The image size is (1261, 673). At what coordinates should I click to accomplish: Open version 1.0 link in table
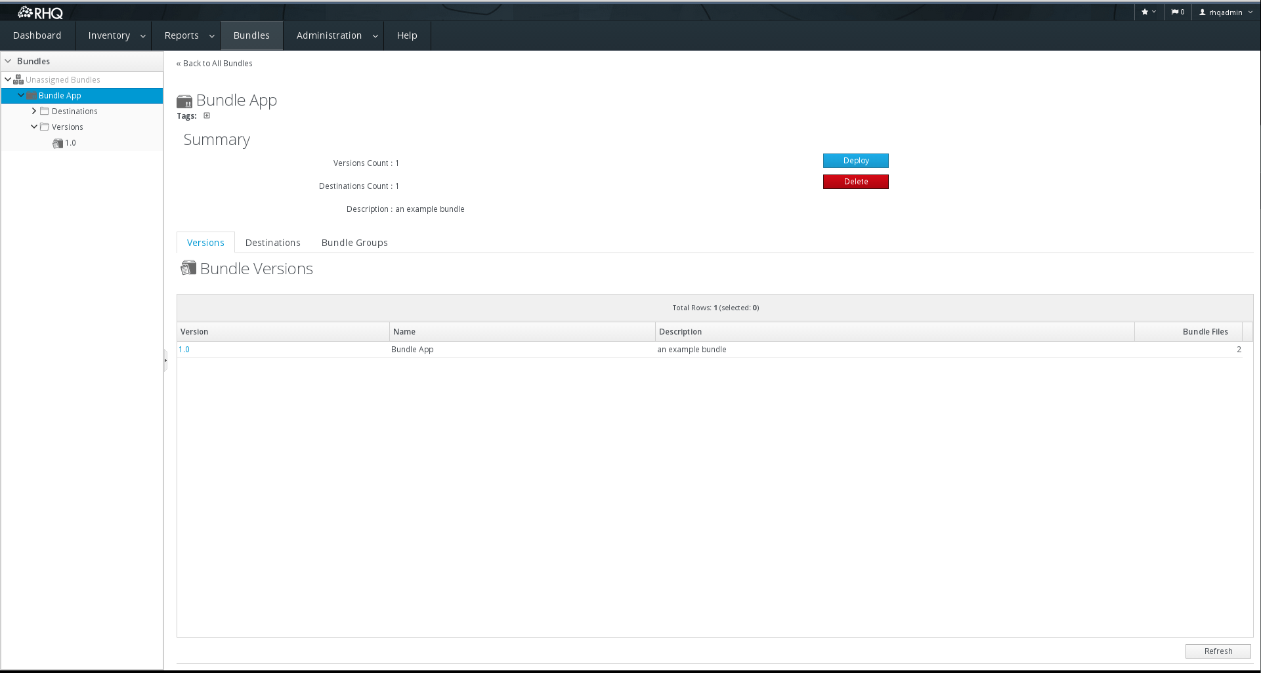(184, 350)
